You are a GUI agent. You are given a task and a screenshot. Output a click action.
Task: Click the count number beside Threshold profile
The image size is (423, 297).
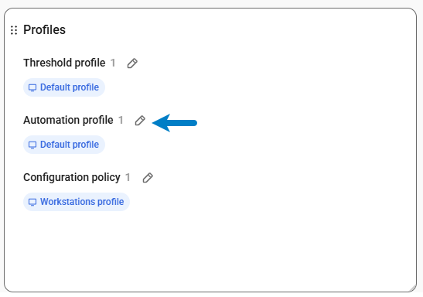(113, 63)
